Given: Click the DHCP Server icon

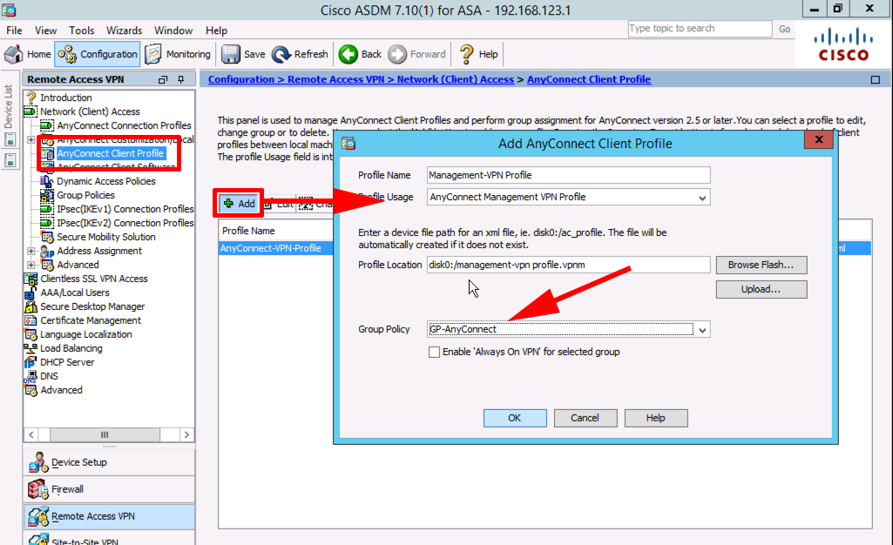Looking at the screenshot, I should [x=30, y=362].
